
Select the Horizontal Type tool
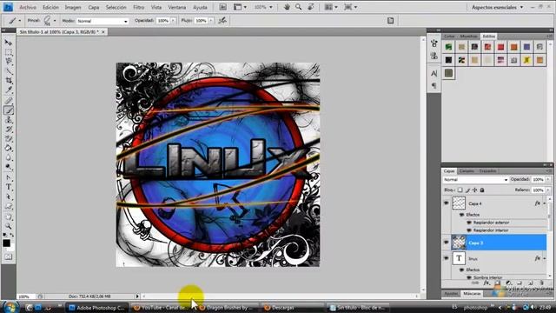tap(8, 187)
